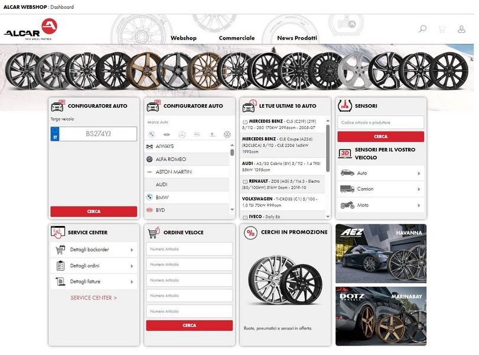479x355 pixels.
Task: Click the ALCAR logo
Action: tap(31, 30)
